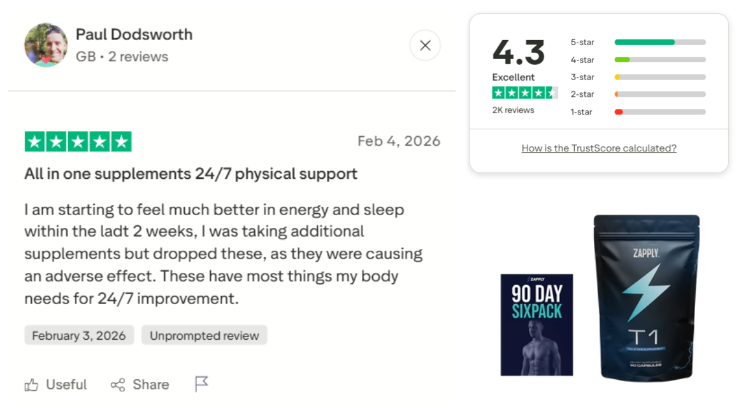Filter reviews by 4-star bar
This screenshot has width=741, height=413.
(x=659, y=60)
